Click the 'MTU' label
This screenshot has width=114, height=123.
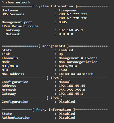coord(5,70)
